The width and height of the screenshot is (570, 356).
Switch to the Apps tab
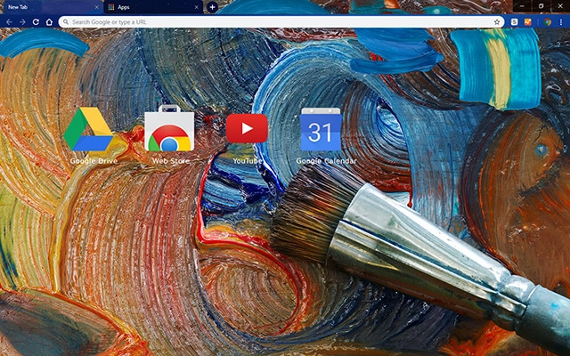(x=153, y=7)
